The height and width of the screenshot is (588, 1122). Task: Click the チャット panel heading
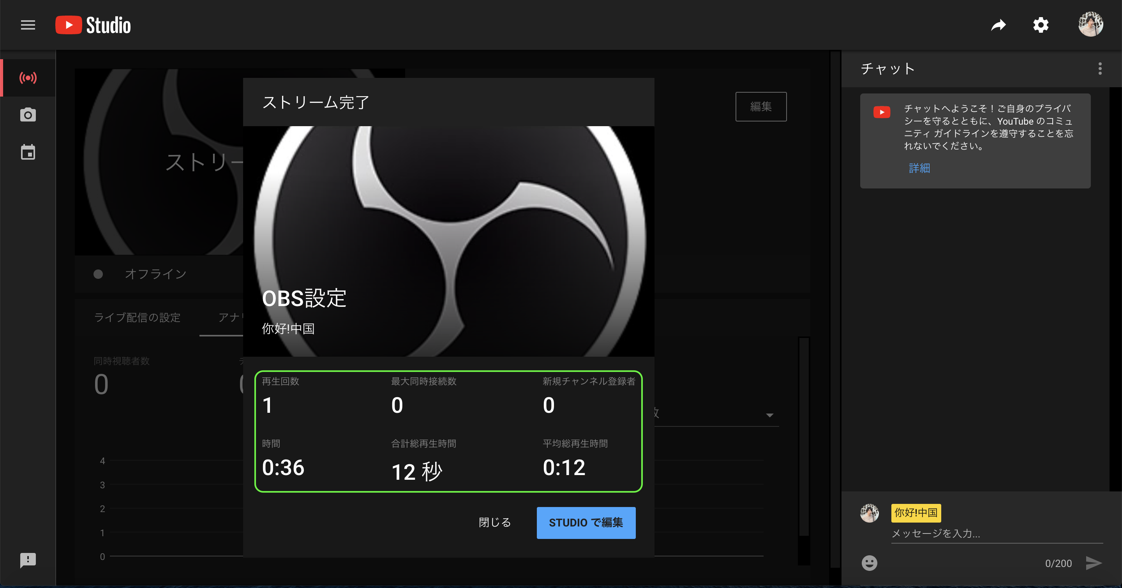coord(888,69)
